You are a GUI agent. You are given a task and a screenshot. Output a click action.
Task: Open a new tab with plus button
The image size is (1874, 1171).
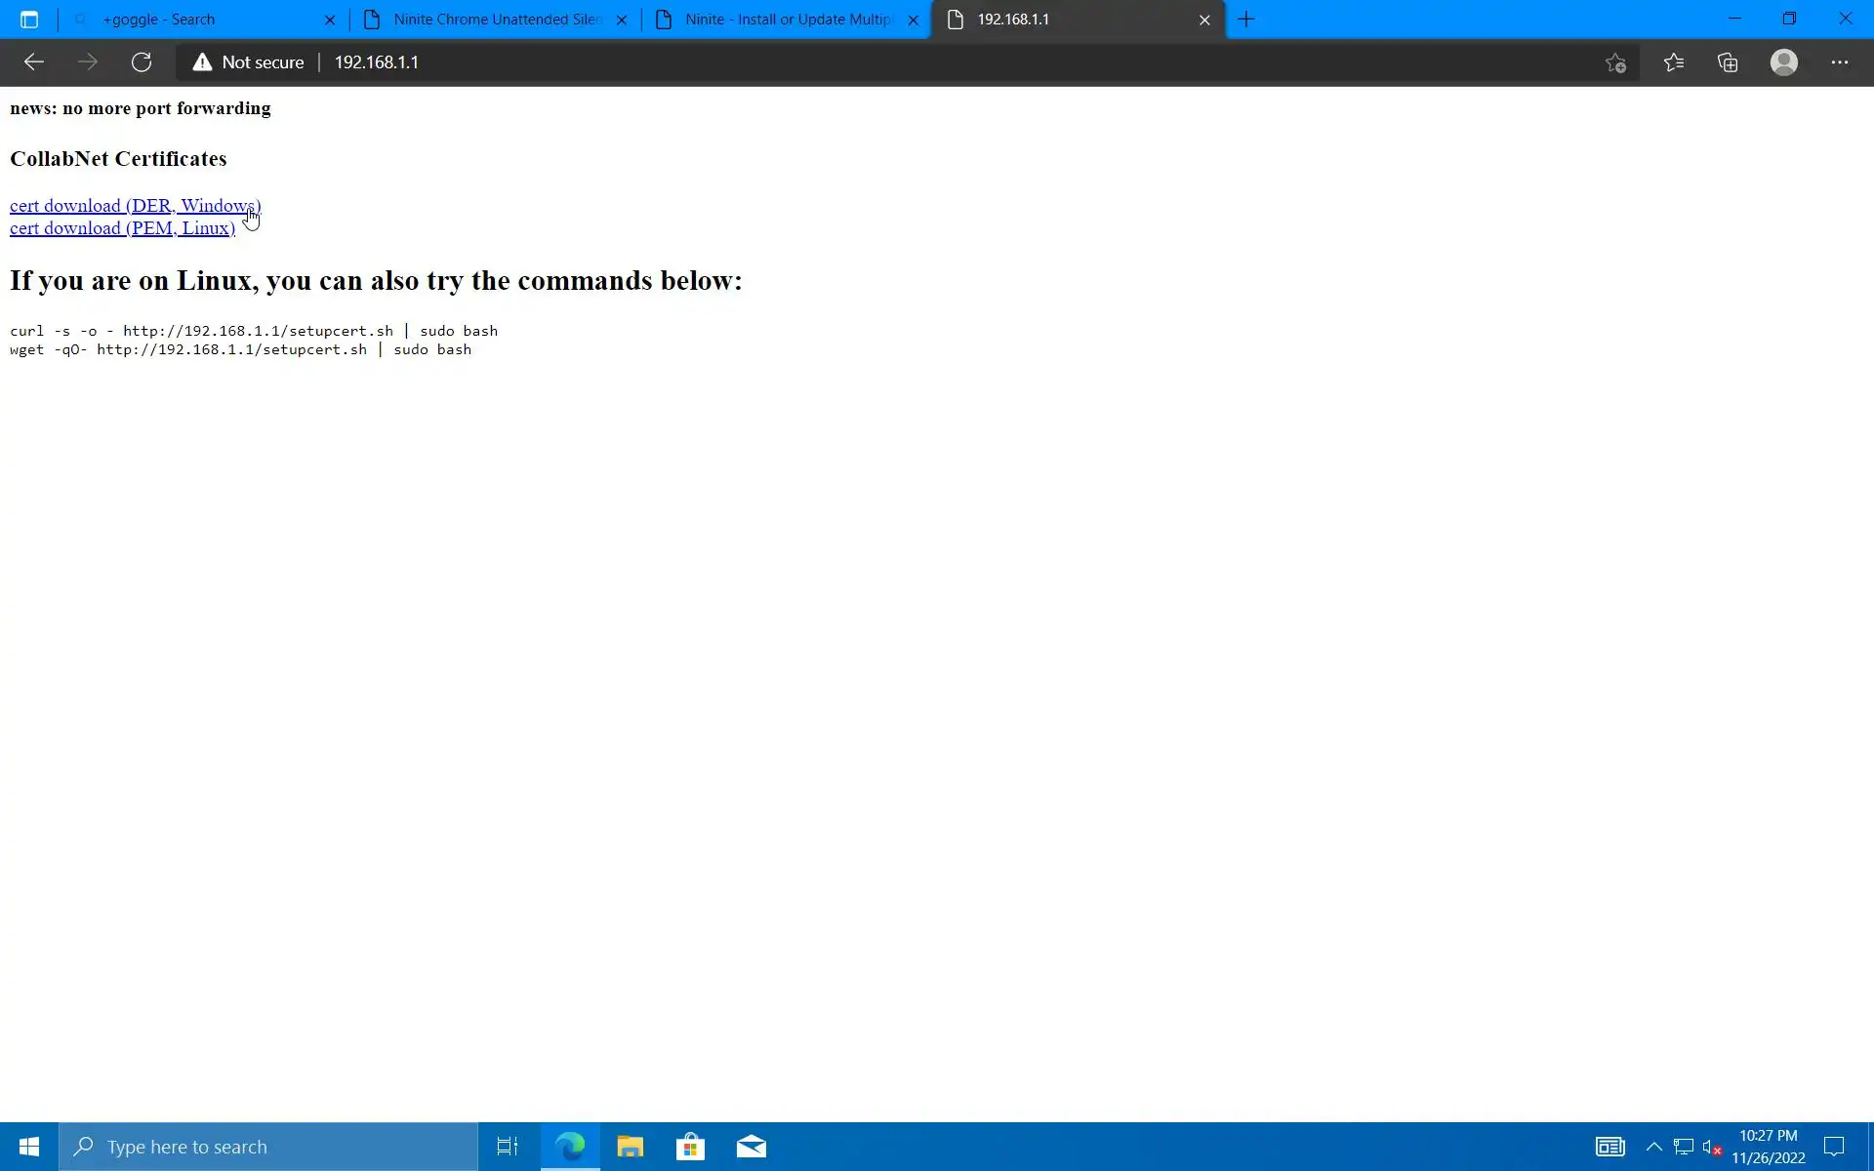pos(1246,20)
